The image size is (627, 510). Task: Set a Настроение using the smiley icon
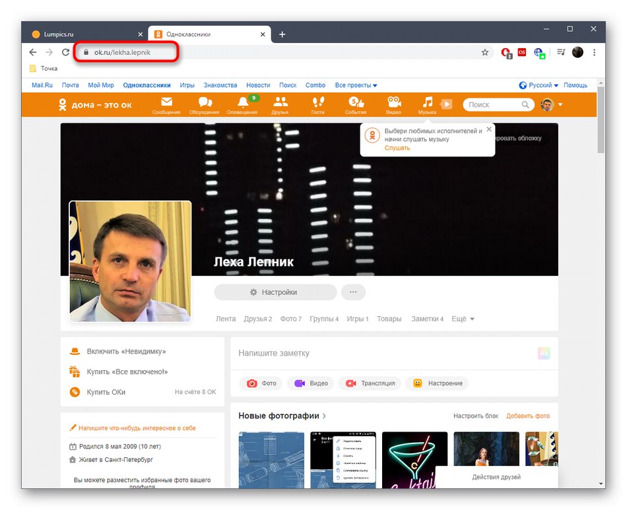pyautogui.click(x=437, y=383)
